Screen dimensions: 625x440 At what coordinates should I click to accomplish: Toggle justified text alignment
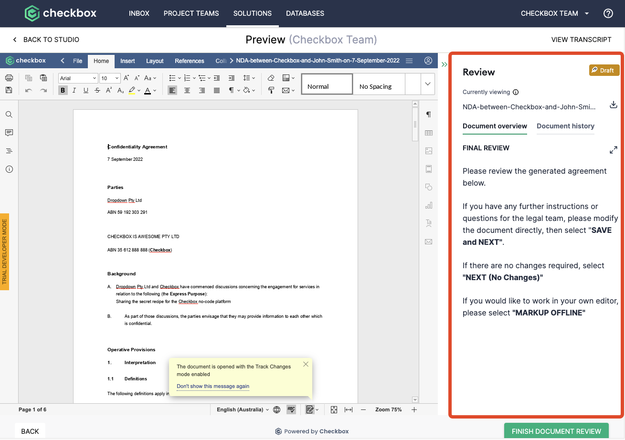coord(217,90)
